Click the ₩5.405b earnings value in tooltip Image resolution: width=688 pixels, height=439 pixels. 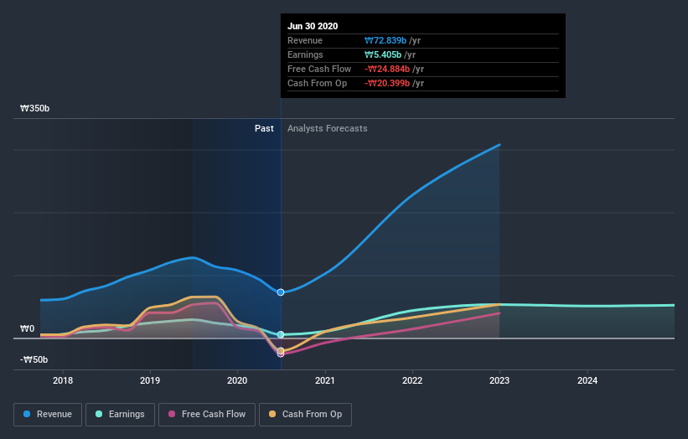click(383, 54)
